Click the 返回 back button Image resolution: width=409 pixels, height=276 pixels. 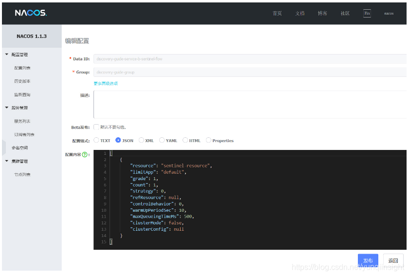coord(393,260)
